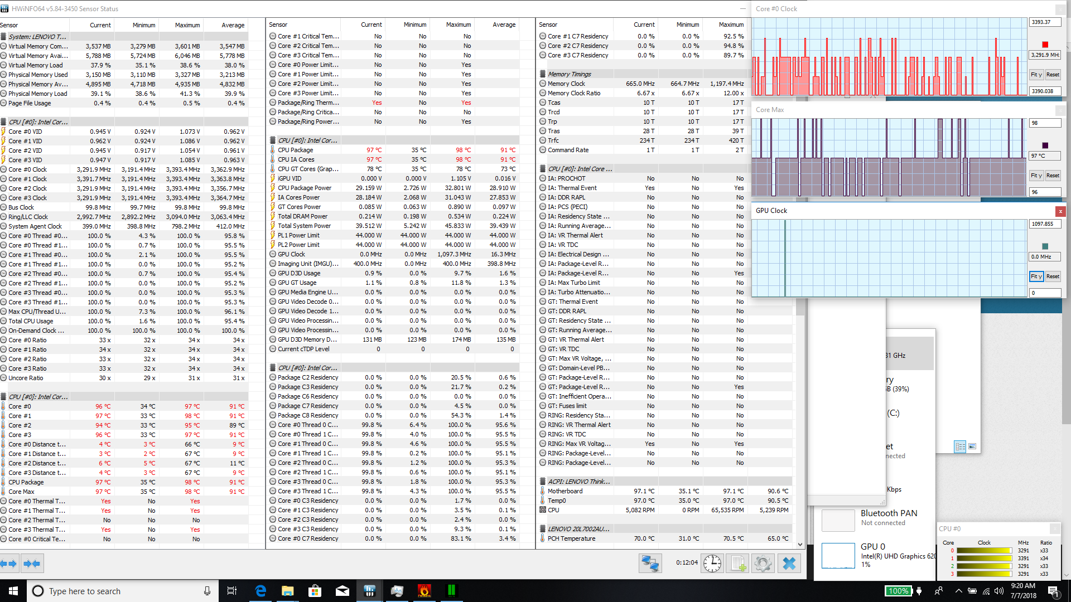Open sensor settings gear icon
1071x602 pixels.
click(763, 564)
